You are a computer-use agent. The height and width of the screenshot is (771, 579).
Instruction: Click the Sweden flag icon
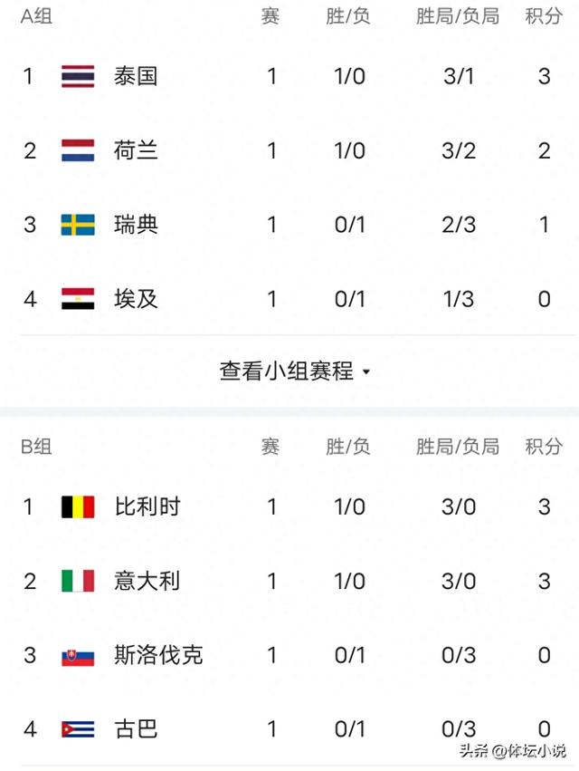78,225
